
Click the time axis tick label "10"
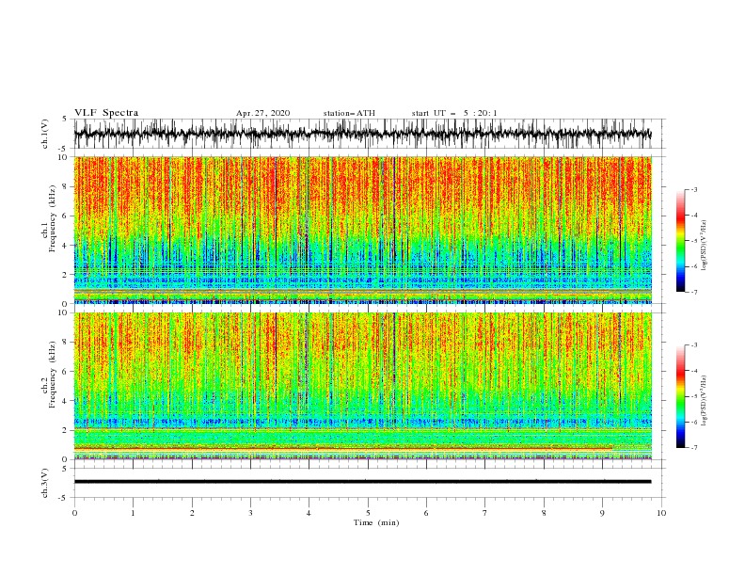tap(661, 513)
